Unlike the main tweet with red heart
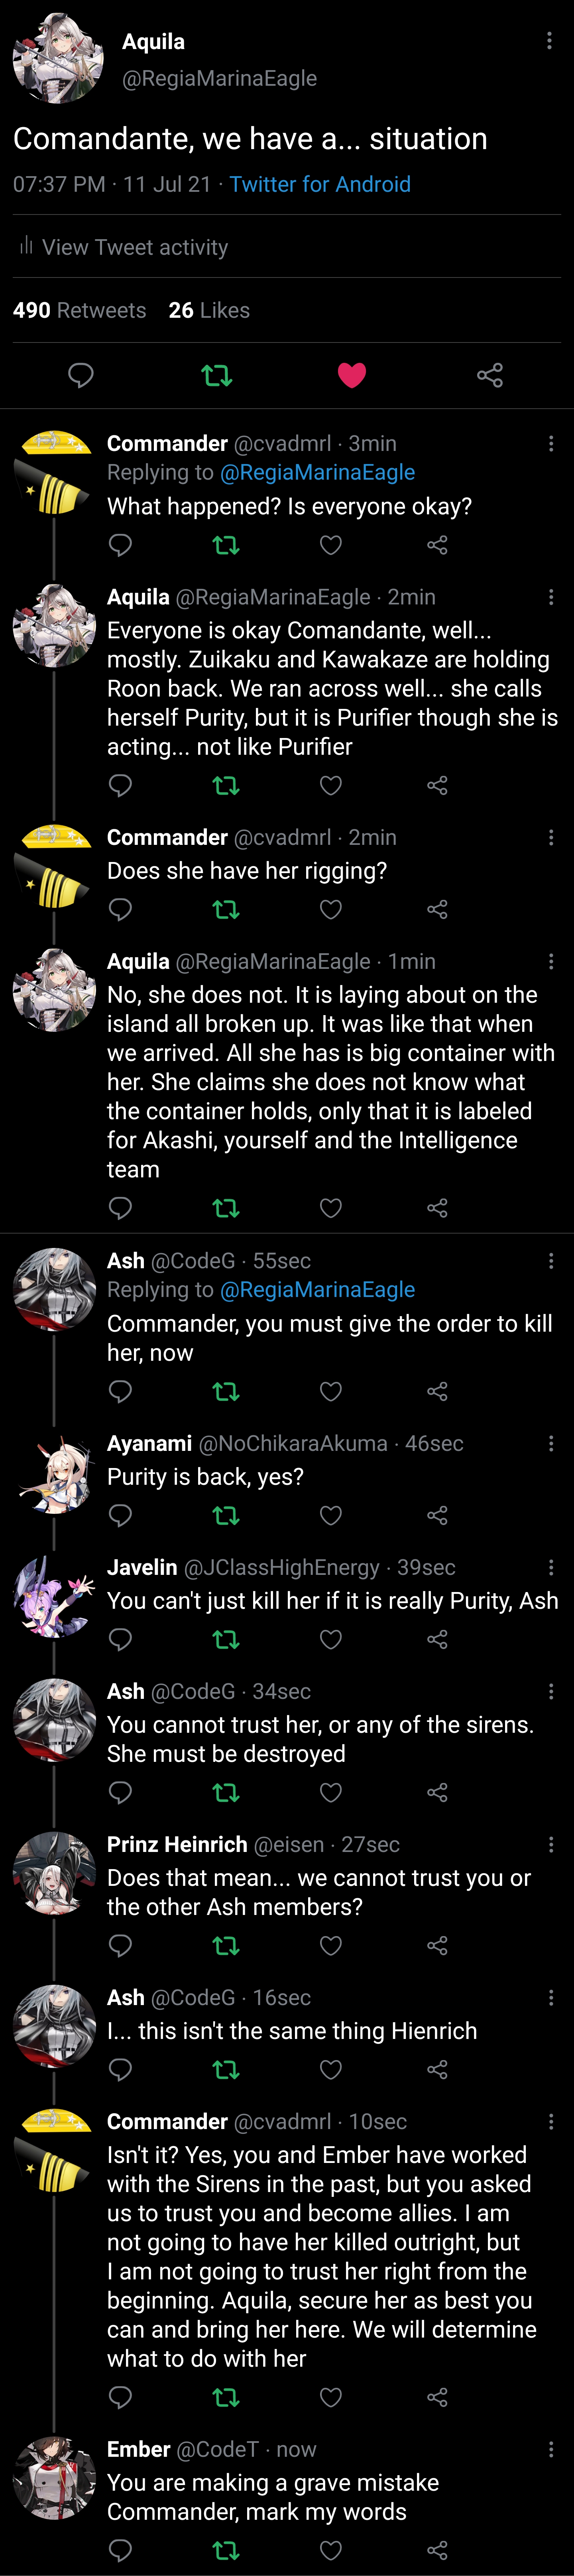Viewport: 574px width, 2576px height. pos(352,375)
